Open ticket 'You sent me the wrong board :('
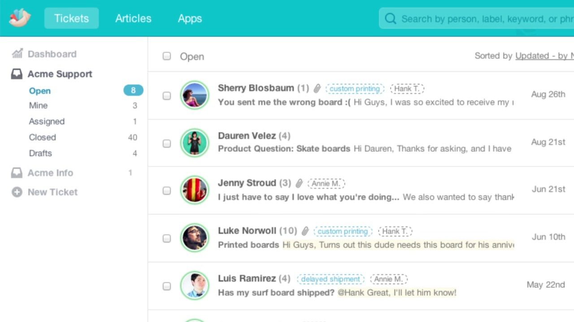Screen dimensions: 574x322 (284, 102)
